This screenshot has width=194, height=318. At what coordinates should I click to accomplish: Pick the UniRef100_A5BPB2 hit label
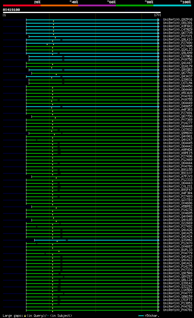pyautogui.click(x=178, y=206)
